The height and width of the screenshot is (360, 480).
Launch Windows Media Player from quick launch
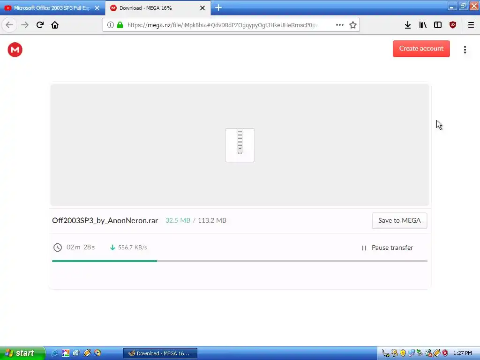(x=97, y=353)
